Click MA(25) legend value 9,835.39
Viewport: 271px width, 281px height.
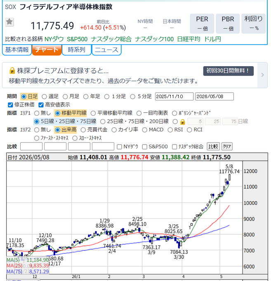point(39,266)
